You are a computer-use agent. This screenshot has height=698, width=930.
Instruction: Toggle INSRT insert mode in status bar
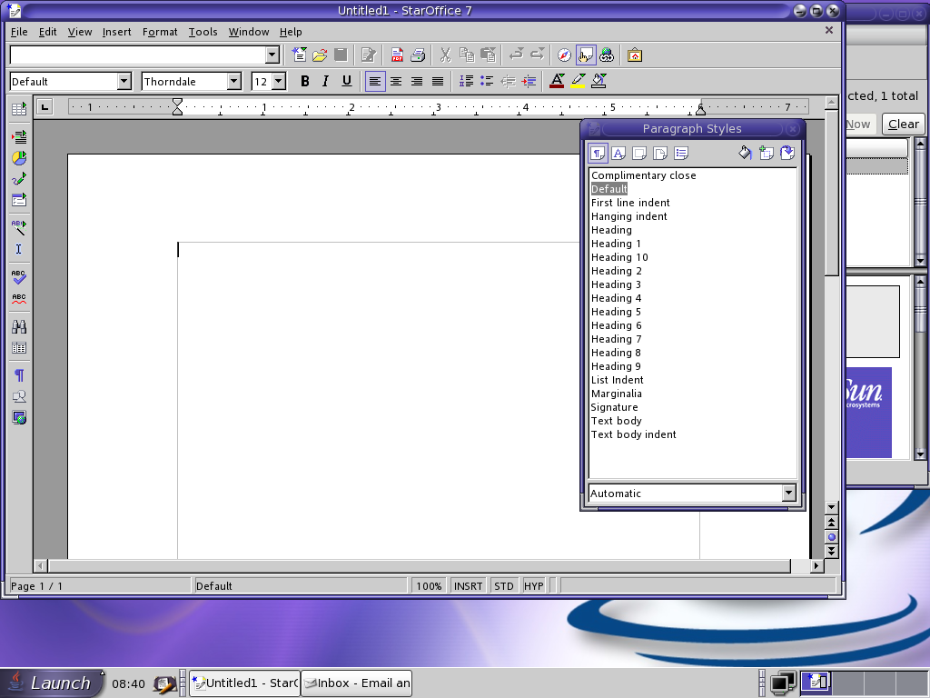[x=468, y=586]
